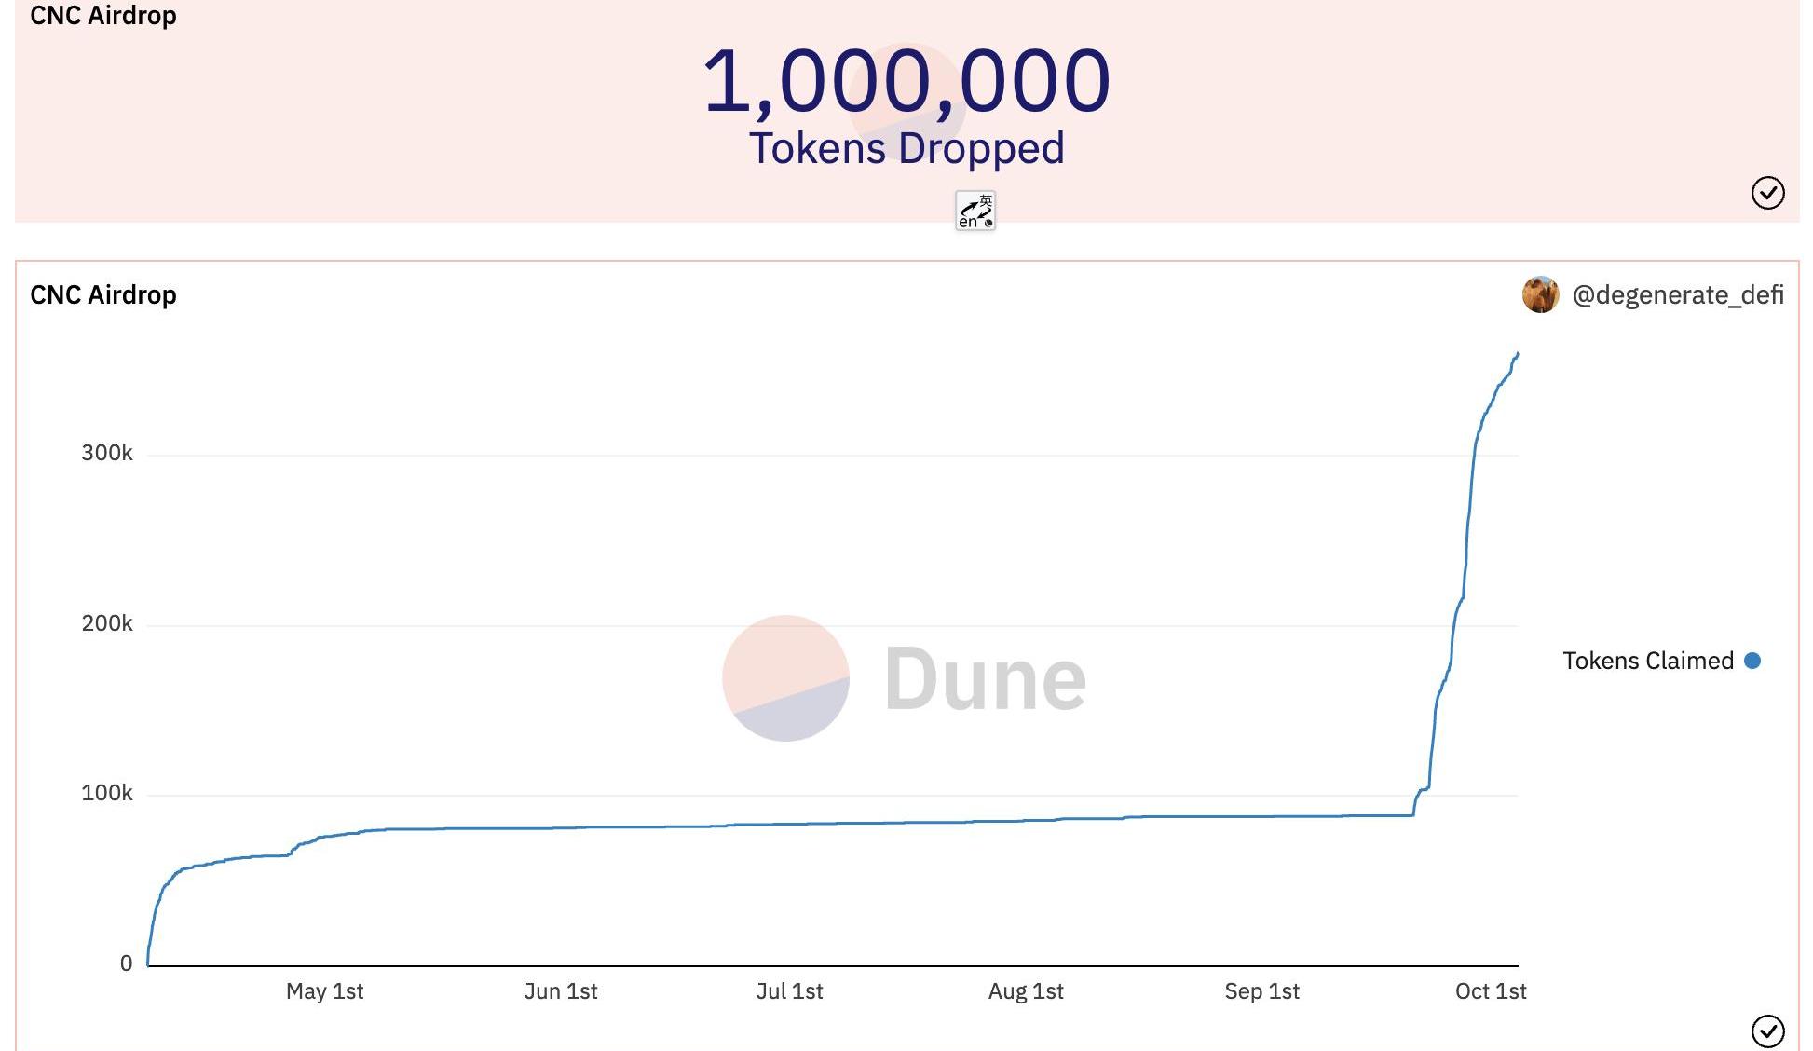The height and width of the screenshot is (1051, 1813).
Task: Open the @degenerate_defi author link
Action: 1678,295
